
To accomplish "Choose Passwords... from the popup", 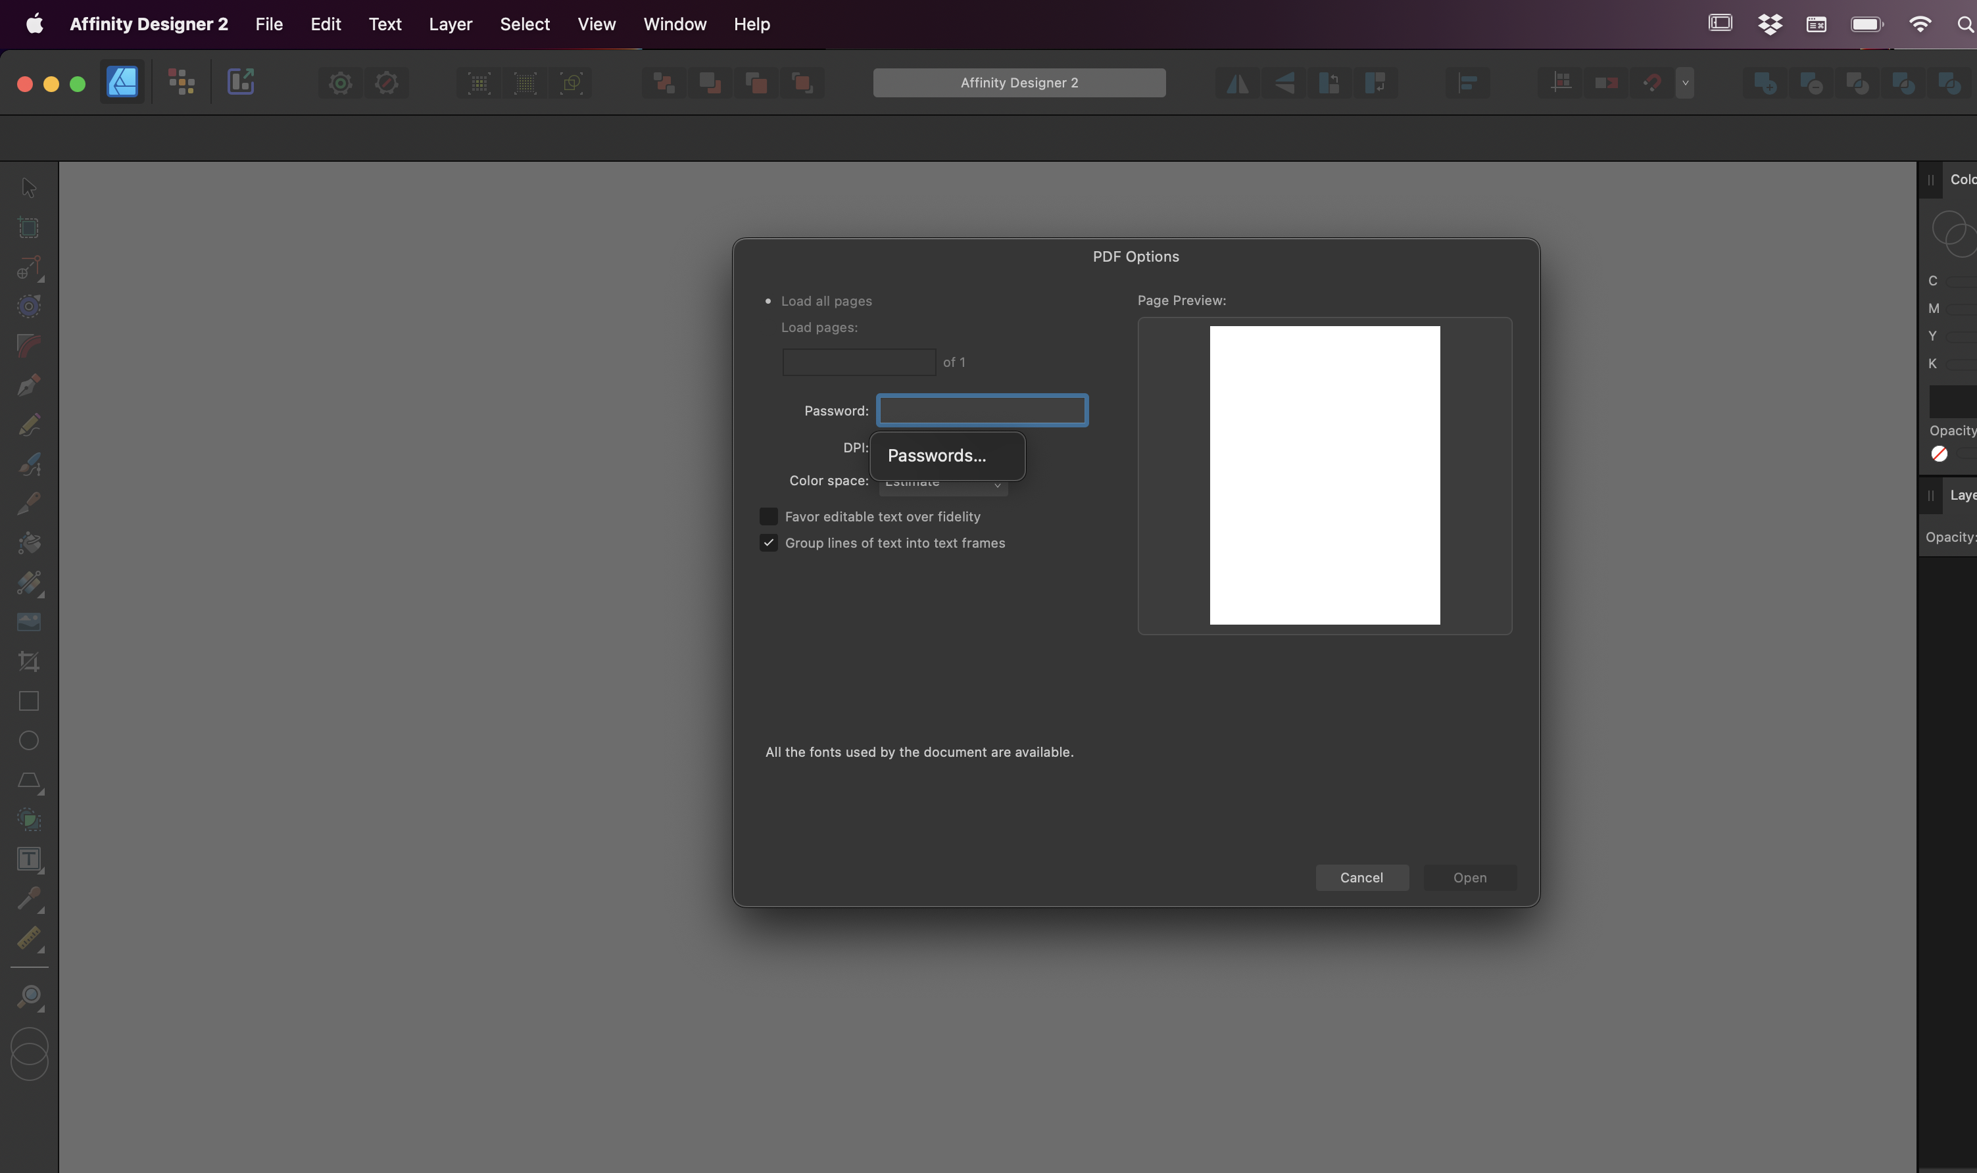I will pos(947,456).
